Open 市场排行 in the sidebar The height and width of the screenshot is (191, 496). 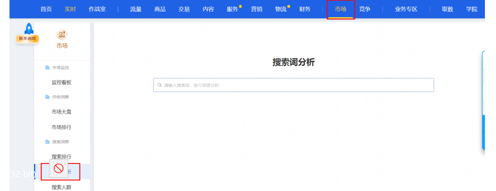[x=61, y=127]
